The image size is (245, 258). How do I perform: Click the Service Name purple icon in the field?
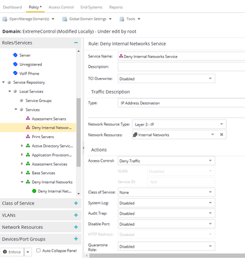(121, 56)
